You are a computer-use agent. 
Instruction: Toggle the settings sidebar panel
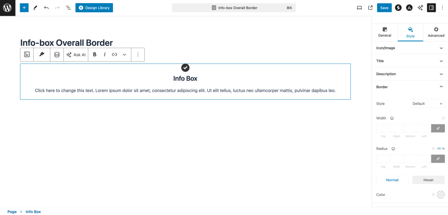click(x=431, y=8)
